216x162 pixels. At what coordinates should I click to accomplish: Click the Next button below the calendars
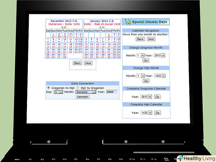click(88, 63)
